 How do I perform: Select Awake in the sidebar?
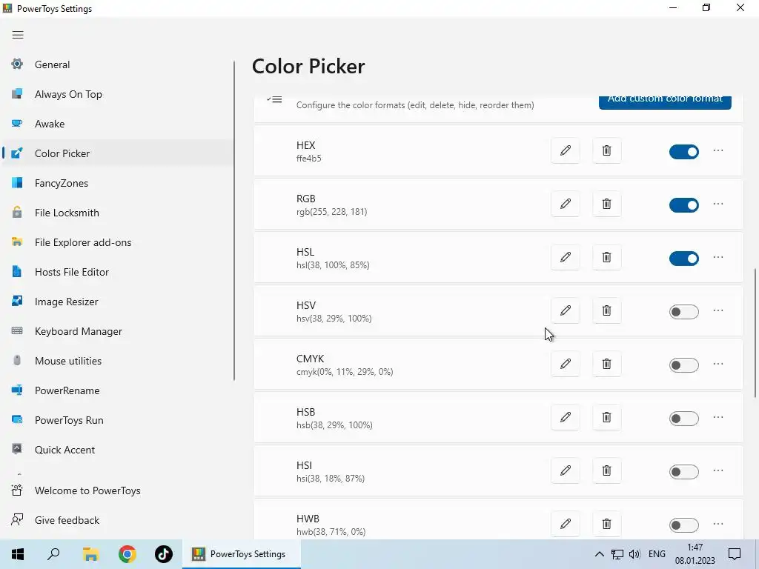117,124
